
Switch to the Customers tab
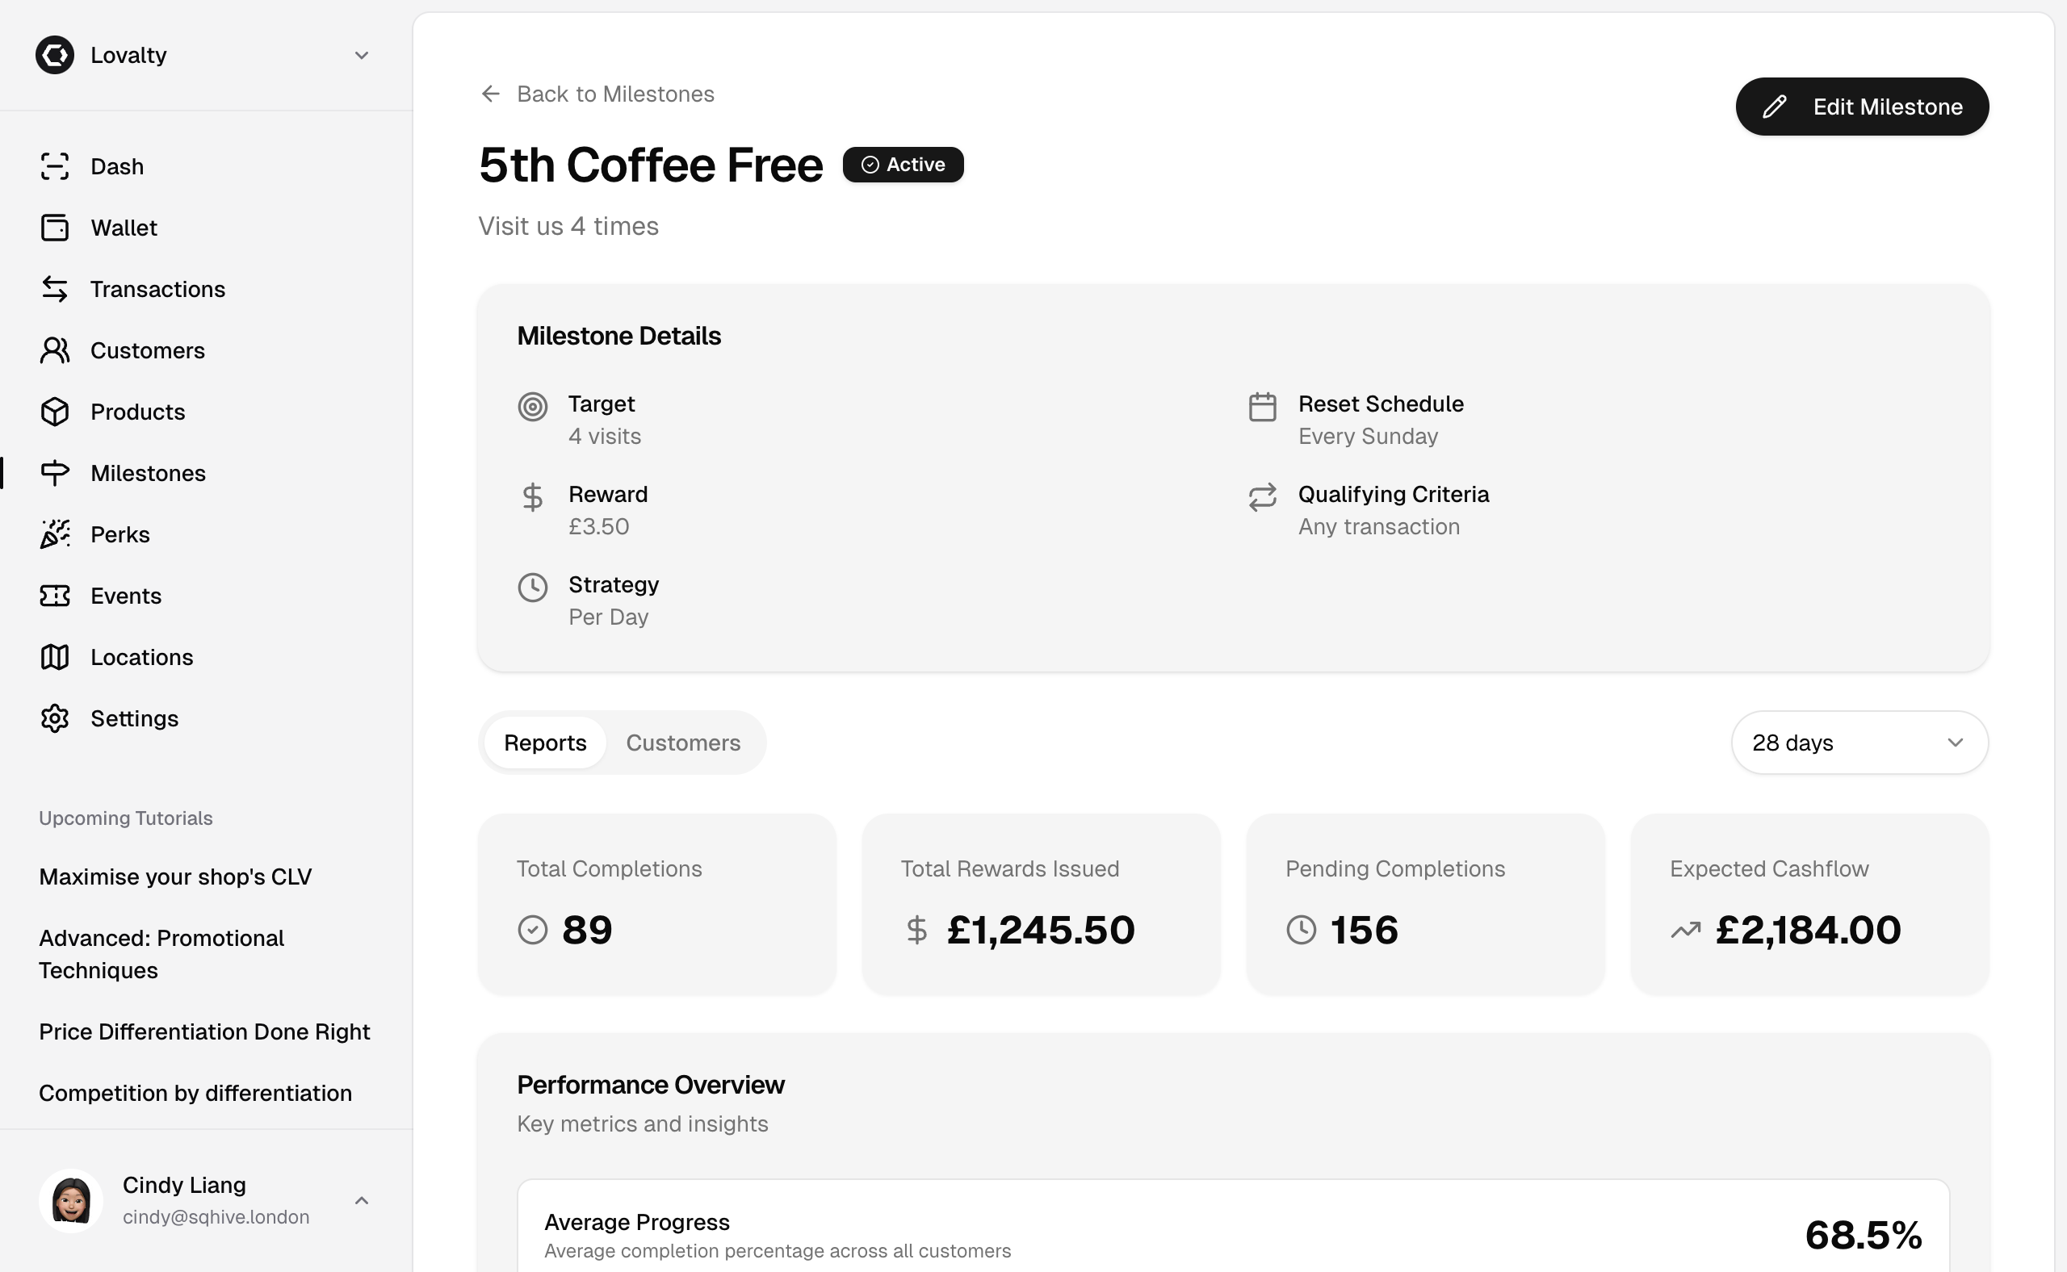pos(682,743)
